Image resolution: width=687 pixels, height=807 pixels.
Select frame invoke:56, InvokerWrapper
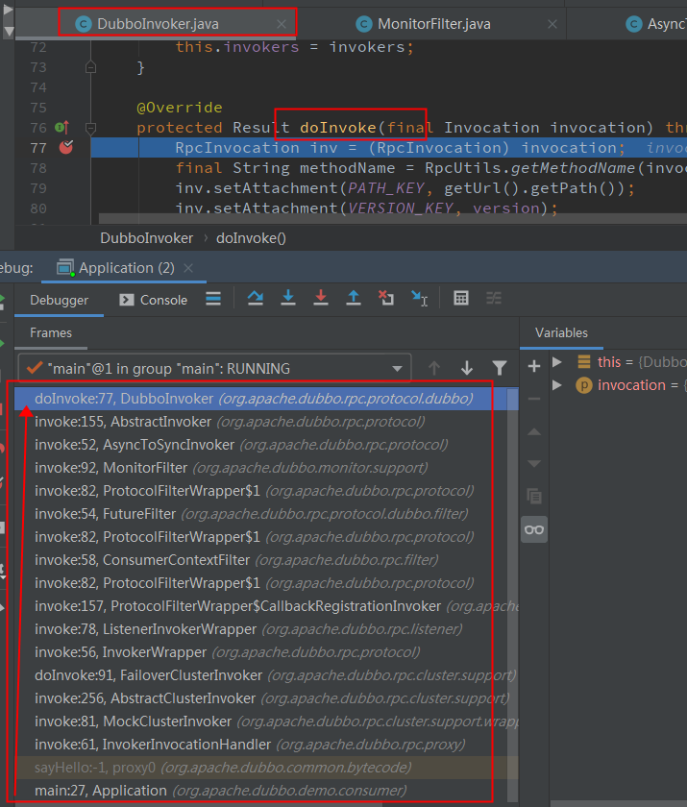[x=260, y=652]
